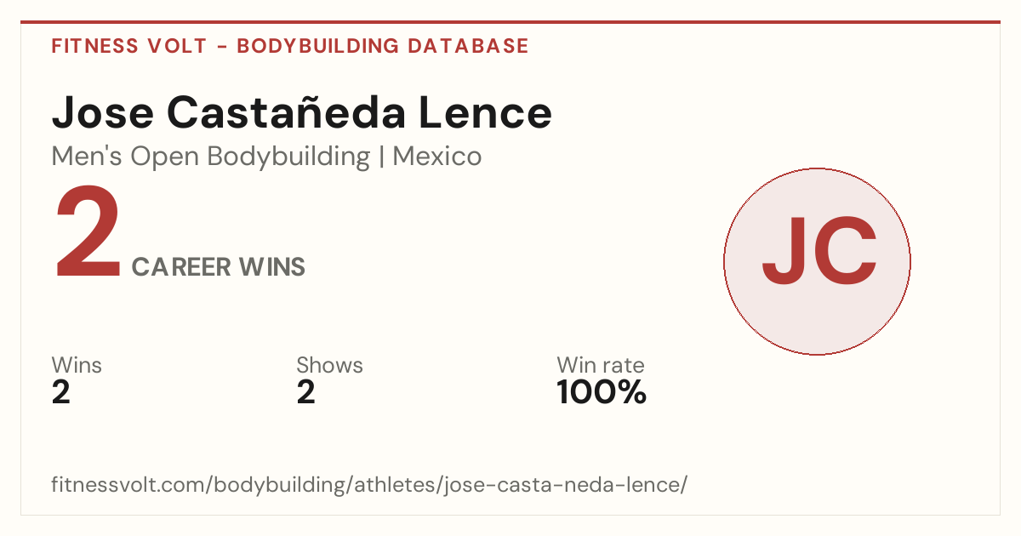Select the CAREER WINS label
The image size is (1021, 536).
point(219,267)
